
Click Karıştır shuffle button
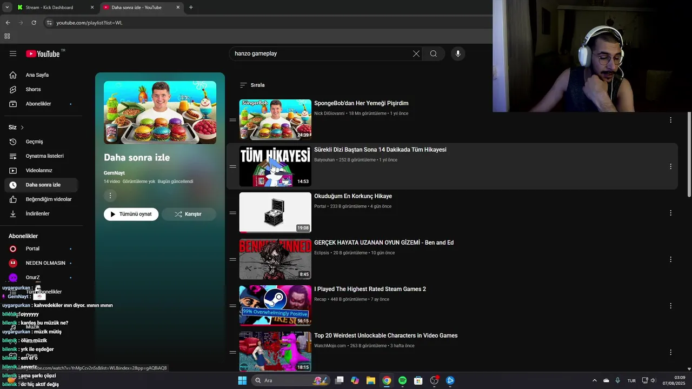(188, 214)
